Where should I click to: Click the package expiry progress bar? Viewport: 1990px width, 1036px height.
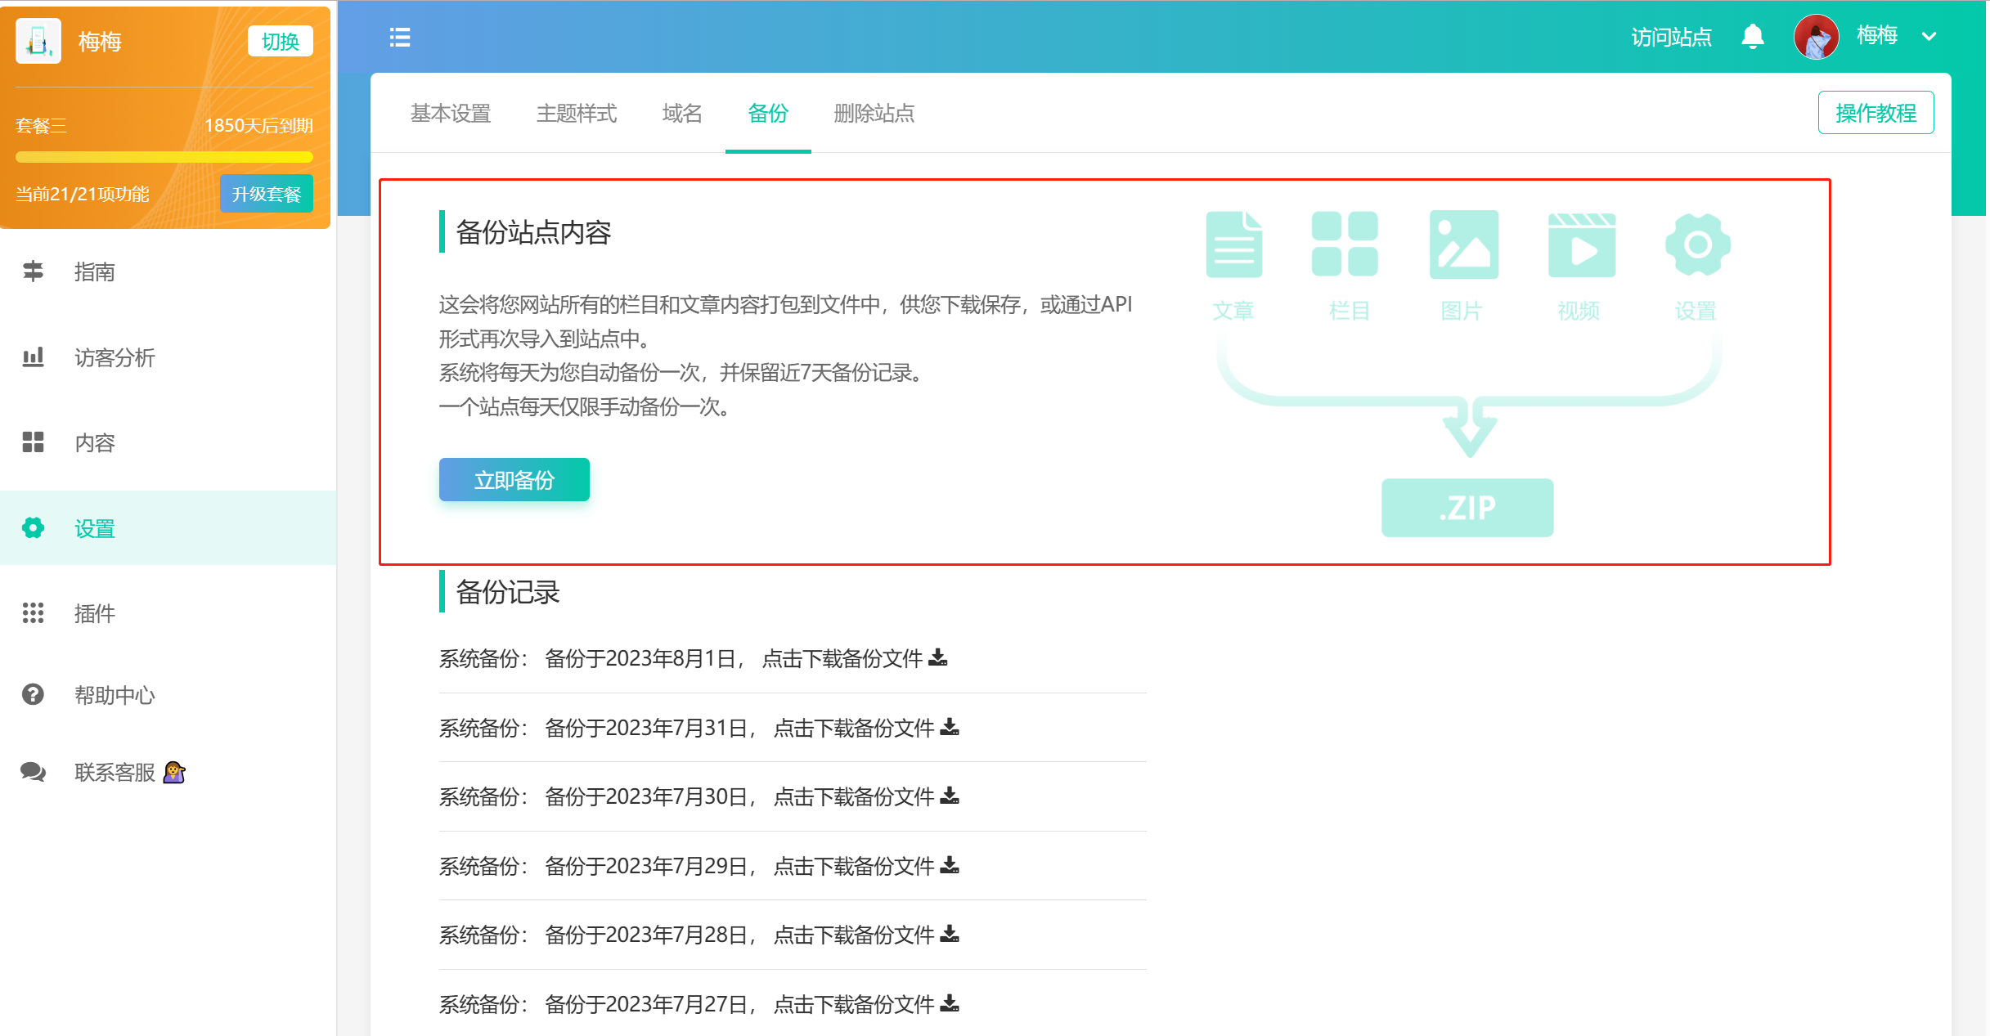coord(164,157)
